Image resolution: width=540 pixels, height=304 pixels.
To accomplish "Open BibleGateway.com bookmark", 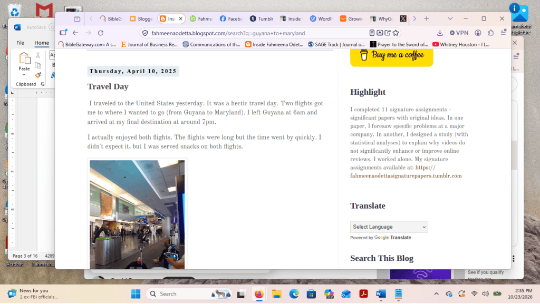I will click(x=87, y=44).
